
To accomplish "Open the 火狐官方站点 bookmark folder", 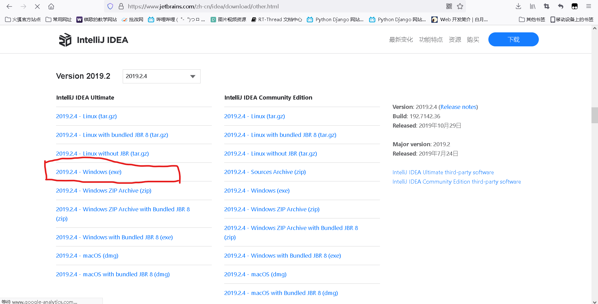I will click(x=23, y=19).
